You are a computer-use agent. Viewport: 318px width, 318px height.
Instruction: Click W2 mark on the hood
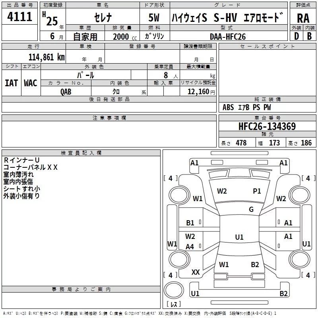pos(222,191)
